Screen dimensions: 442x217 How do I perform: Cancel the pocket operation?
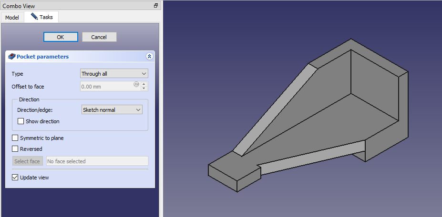99,37
